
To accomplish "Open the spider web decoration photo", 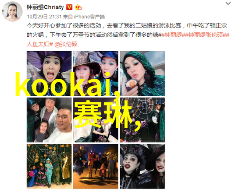I will pos(142,120).
